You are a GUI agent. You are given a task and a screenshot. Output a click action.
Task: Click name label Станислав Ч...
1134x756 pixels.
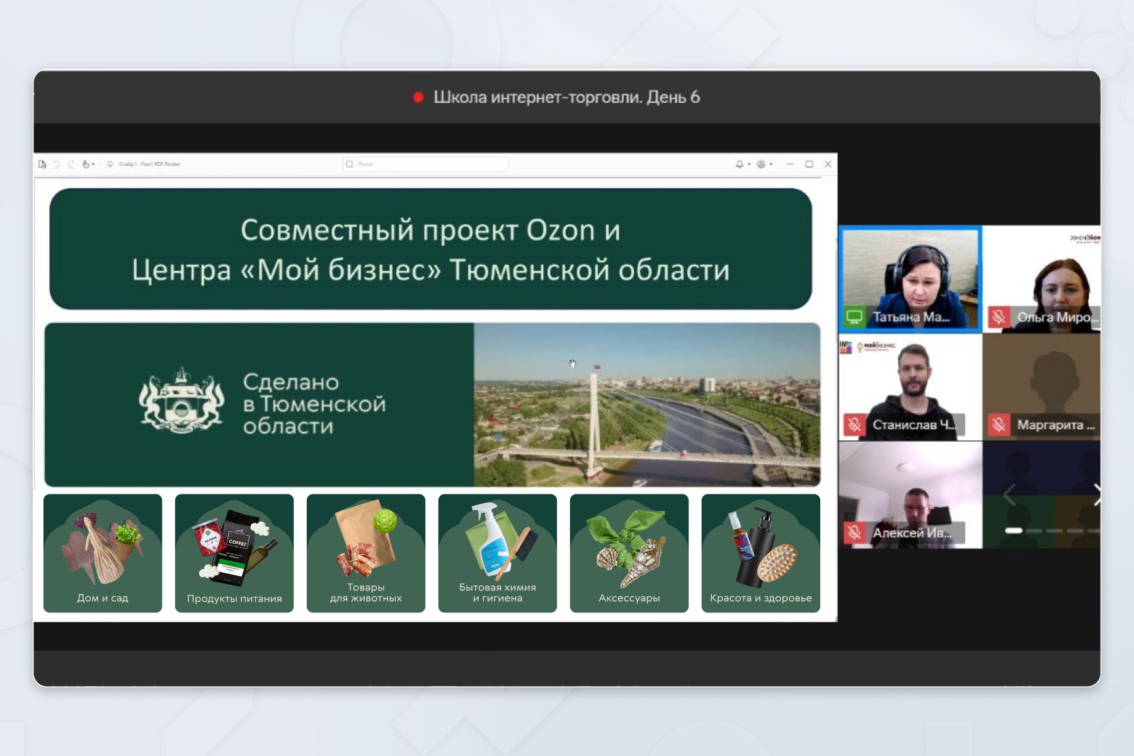click(x=914, y=425)
